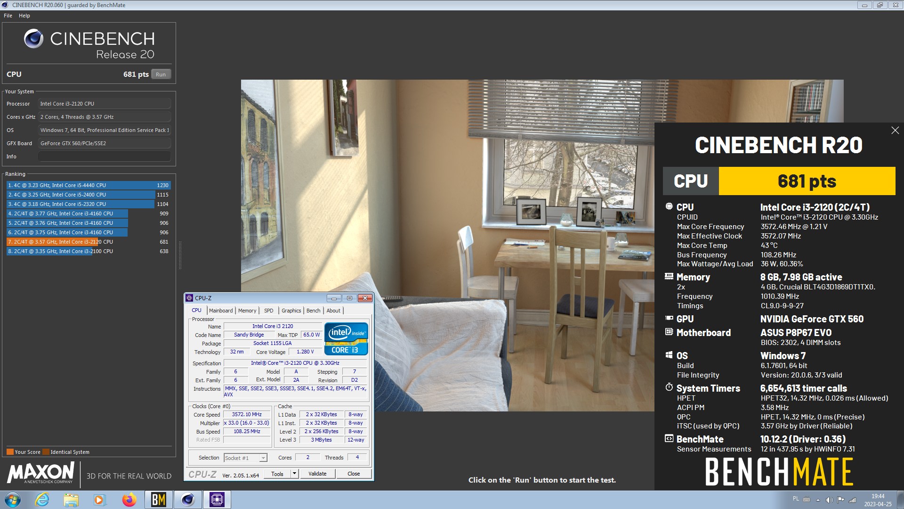This screenshot has height=509, width=904.
Task: Click the on-screen keyboard tray icon
Action: 807,500
